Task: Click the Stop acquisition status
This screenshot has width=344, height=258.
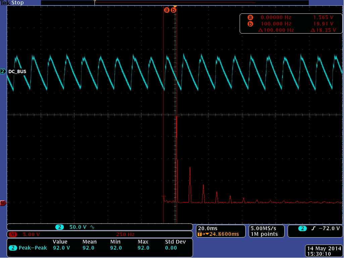Action: [17, 3]
